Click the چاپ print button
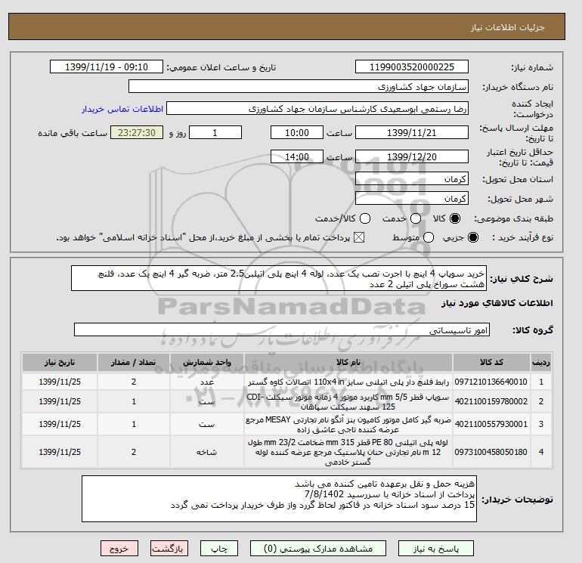The height and width of the screenshot is (563, 582). tap(219, 549)
